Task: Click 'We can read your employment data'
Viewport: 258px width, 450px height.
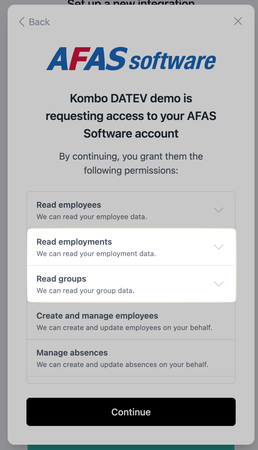Action: tap(96, 254)
